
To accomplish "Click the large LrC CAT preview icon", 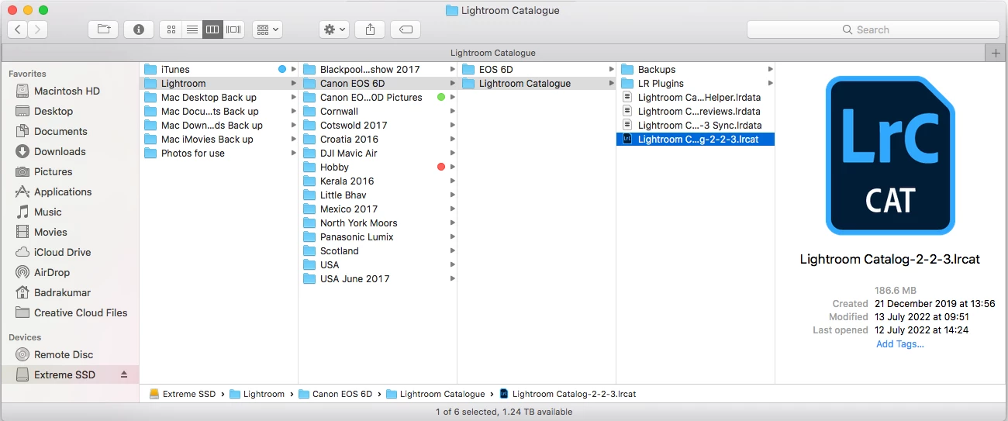I will point(890,155).
